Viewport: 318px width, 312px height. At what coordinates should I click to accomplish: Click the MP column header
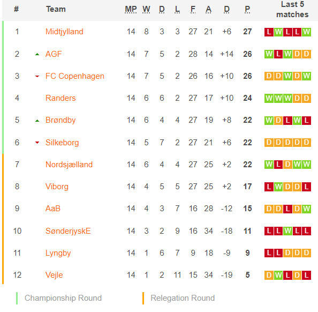[x=131, y=9]
